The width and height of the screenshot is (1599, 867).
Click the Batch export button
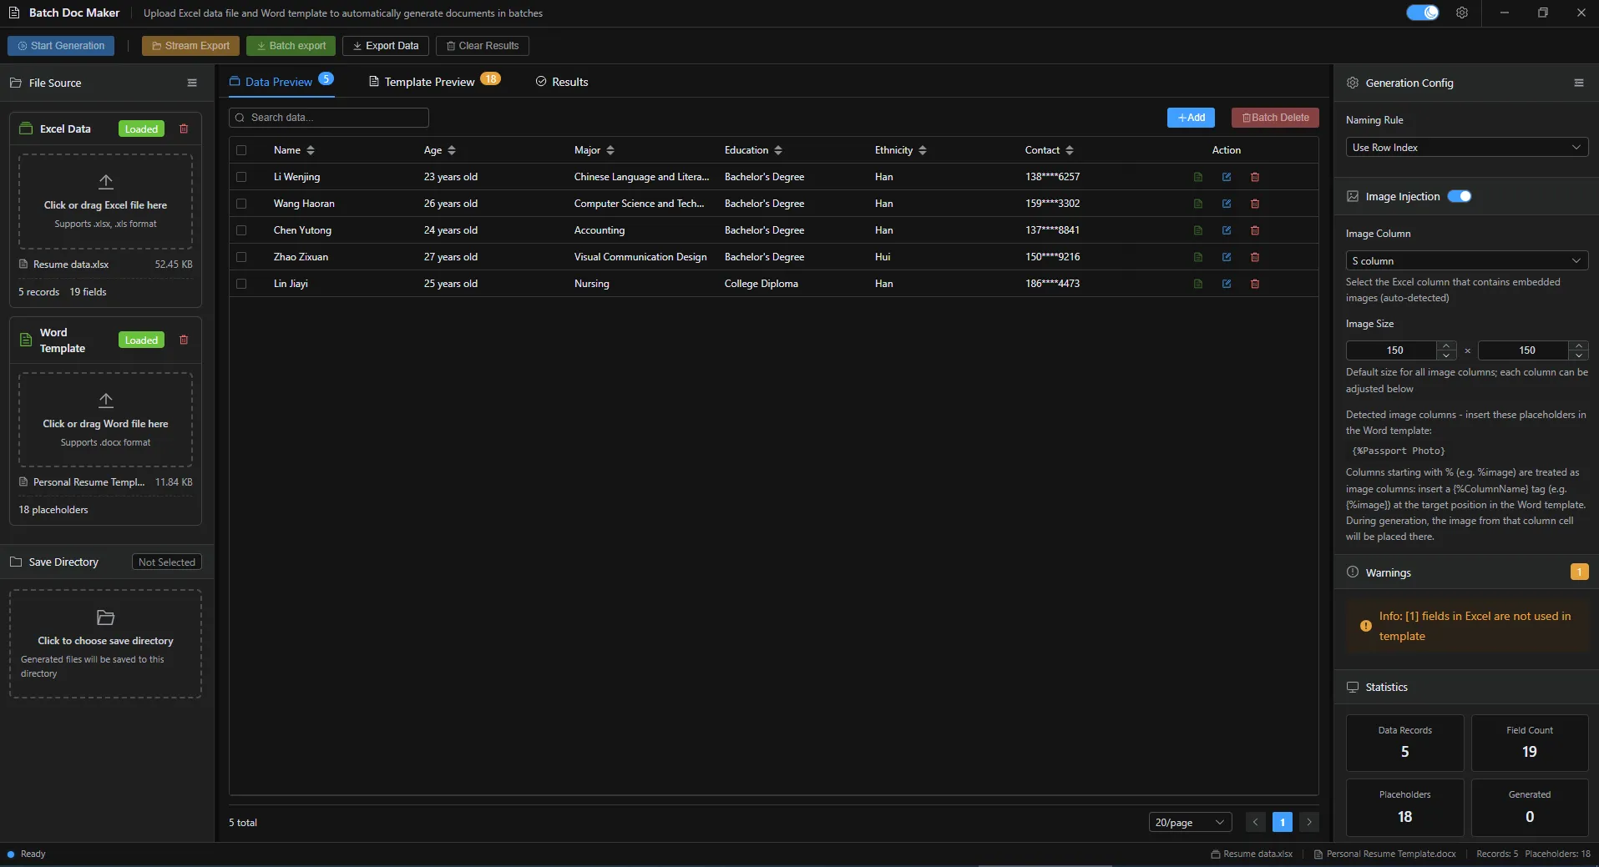(x=291, y=46)
